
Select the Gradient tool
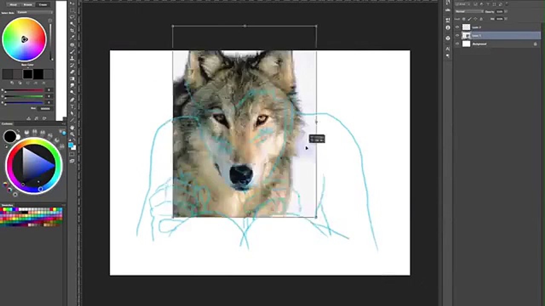(72, 79)
